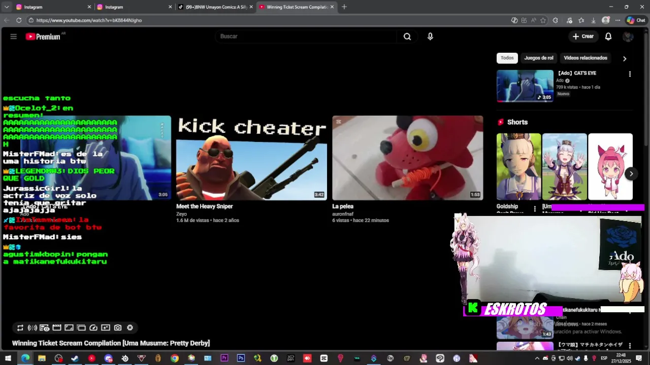Image resolution: width=650 pixels, height=365 pixels.
Task: Take a screenshot with camera icon
Action: tap(118, 328)
